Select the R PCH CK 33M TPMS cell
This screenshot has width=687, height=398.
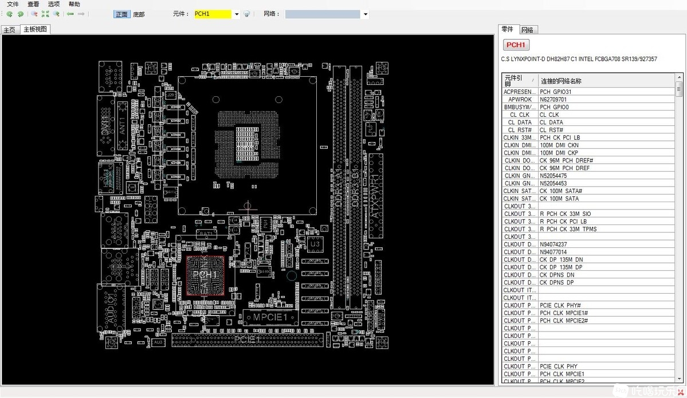tap(606, 229)
